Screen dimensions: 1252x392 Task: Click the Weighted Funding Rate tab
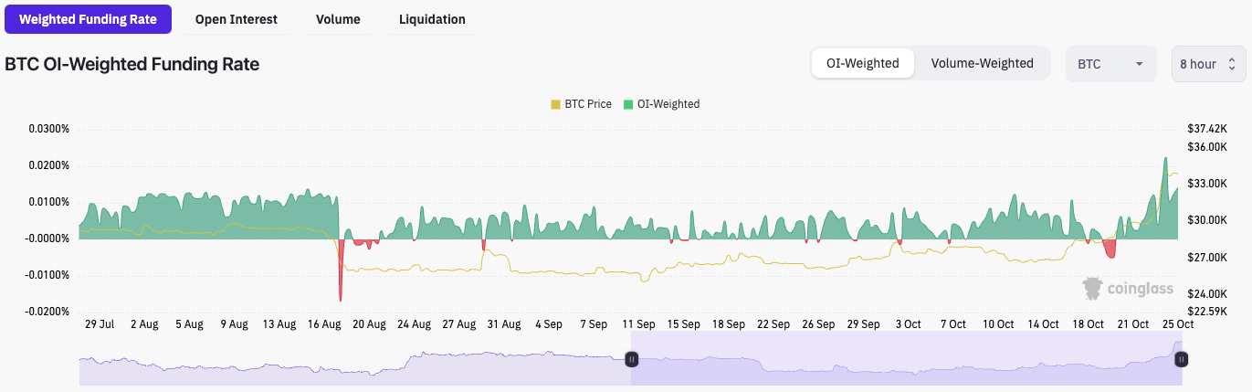click(88, 19)
